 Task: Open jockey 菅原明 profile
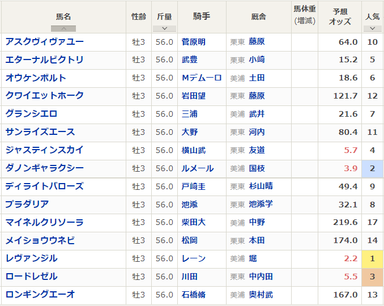coord(194,42)
